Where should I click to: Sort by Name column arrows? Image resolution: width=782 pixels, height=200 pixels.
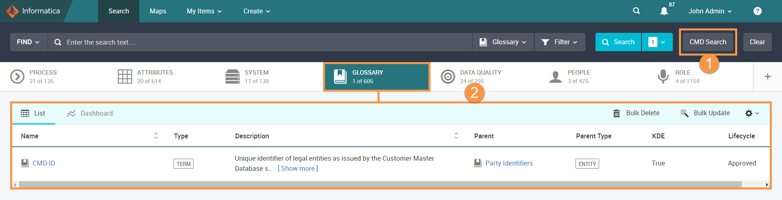point(156,136)
